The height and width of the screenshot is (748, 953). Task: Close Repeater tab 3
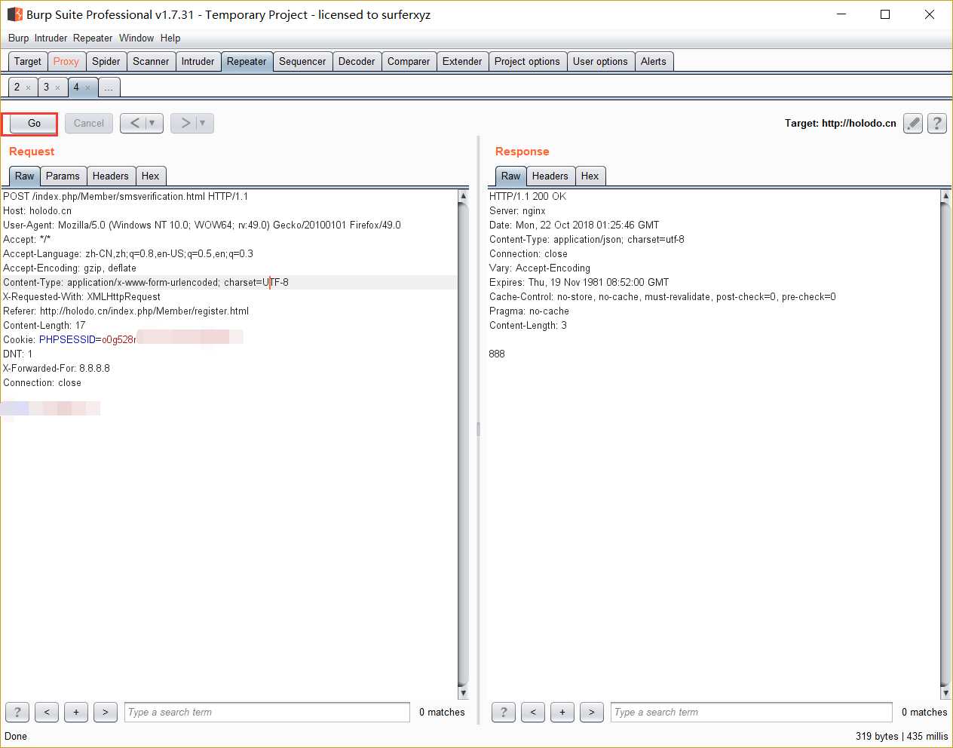[x=57, y=88]
